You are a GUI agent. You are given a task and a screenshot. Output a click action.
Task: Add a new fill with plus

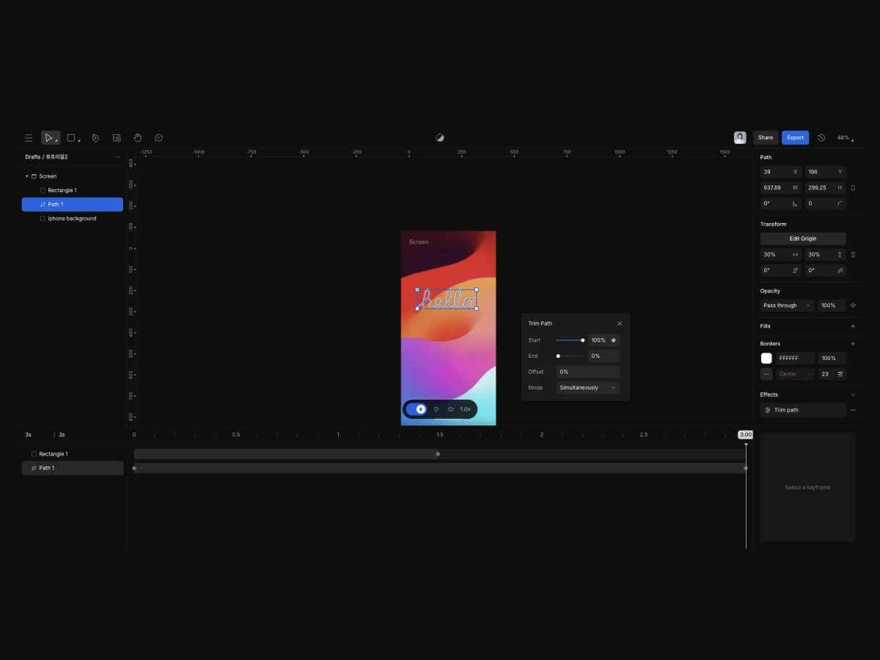click(x=853, y=326)
